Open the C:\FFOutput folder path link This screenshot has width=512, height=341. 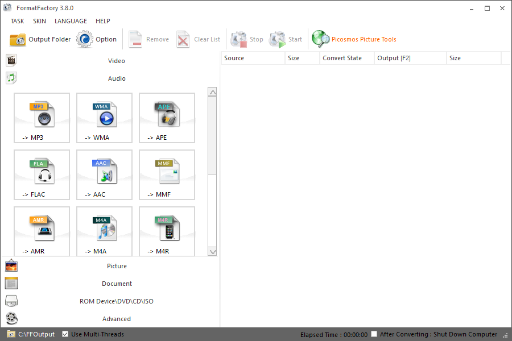(36, 334)
